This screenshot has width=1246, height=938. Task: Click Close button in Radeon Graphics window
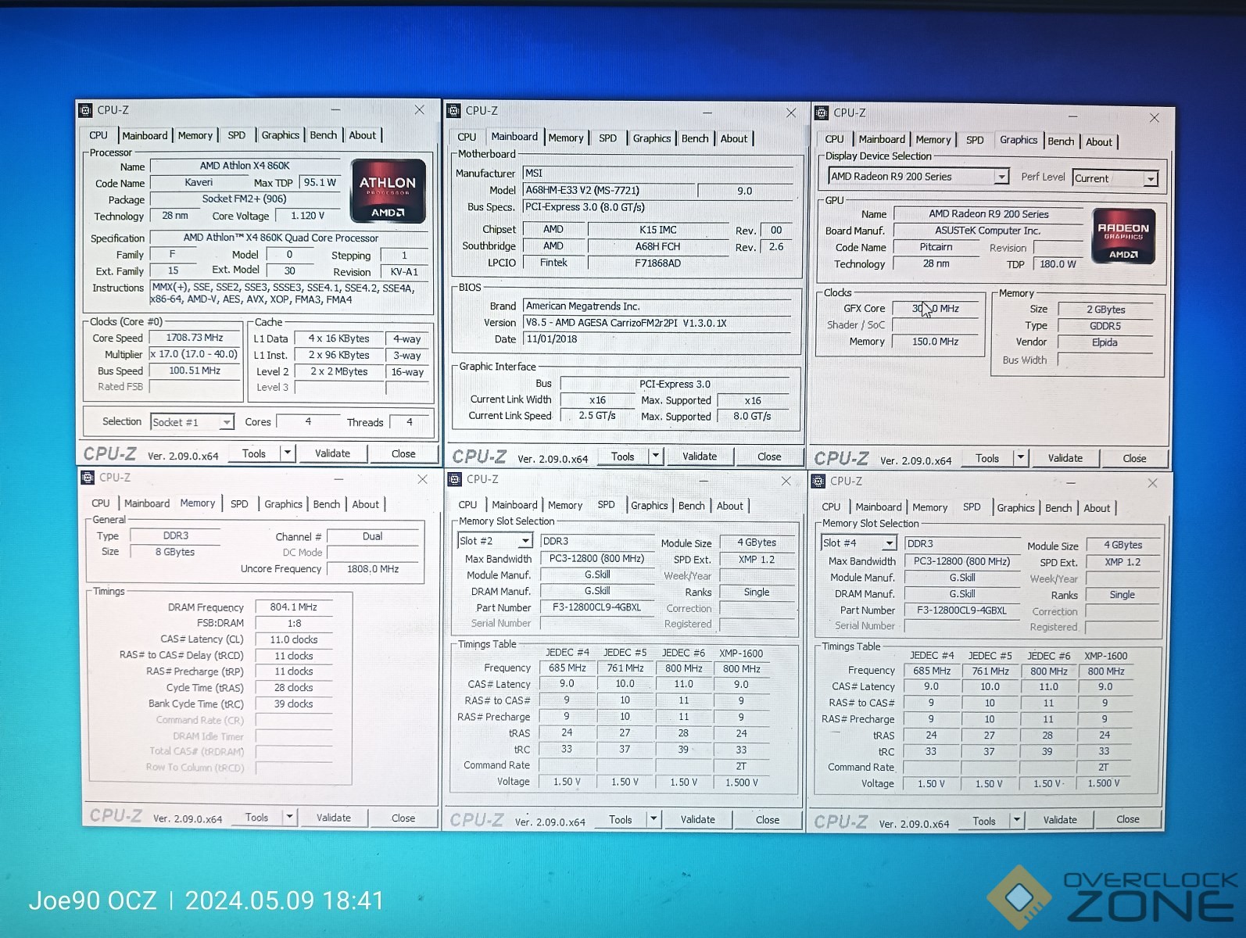(x=1134, y=458)
